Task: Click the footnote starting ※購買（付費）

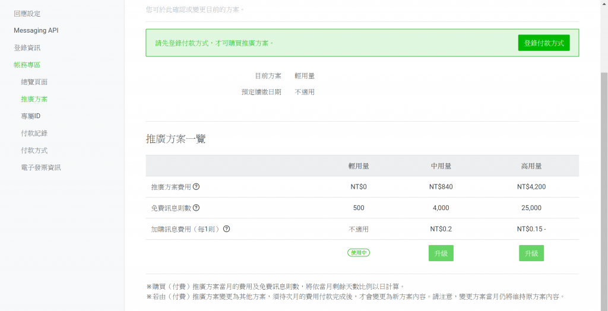Action: (x=277, y=287)
